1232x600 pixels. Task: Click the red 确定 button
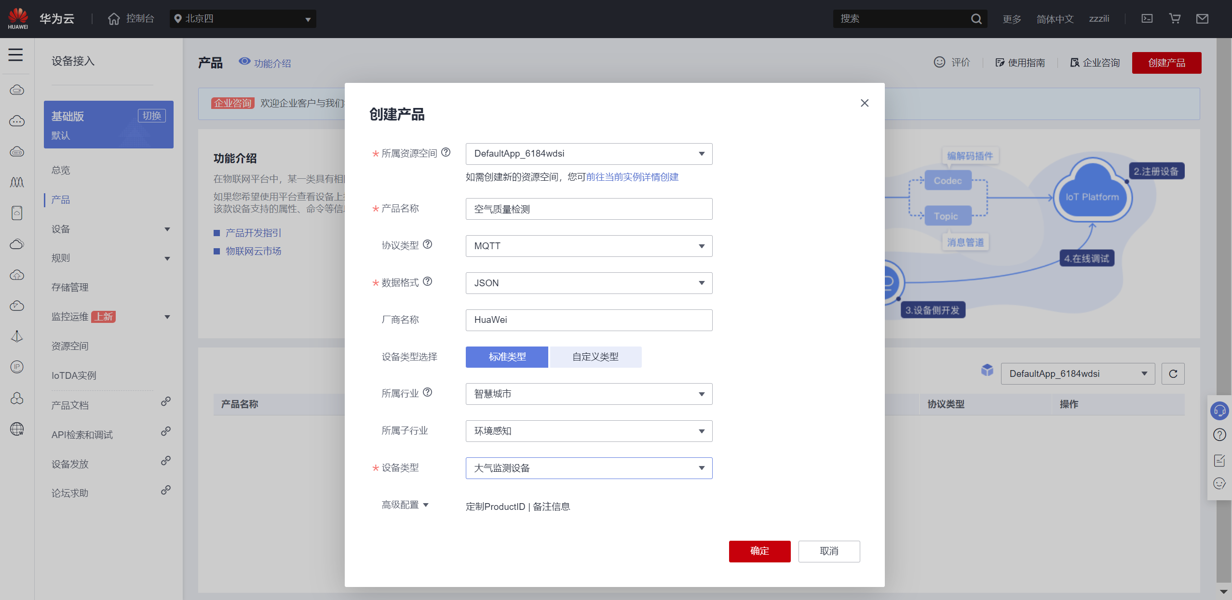[x=759, y=551]
